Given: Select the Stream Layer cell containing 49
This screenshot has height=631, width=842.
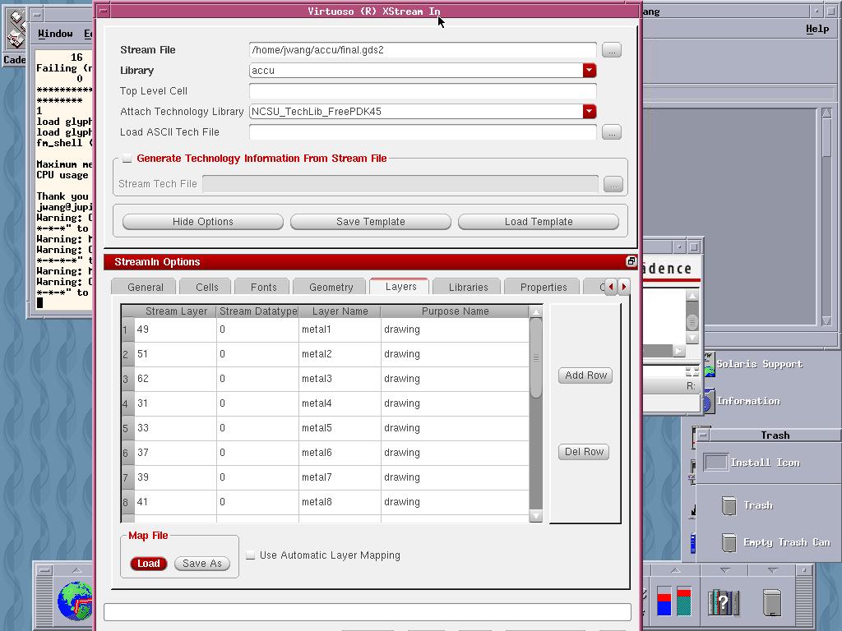Looking at the screenshot, I should pyautogui.click(x=175, y=329).
